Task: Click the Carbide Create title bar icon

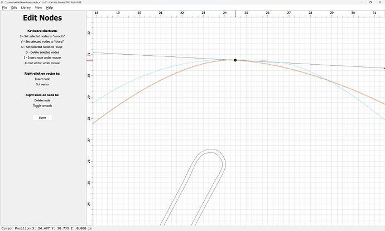Action: click(3, 2)
